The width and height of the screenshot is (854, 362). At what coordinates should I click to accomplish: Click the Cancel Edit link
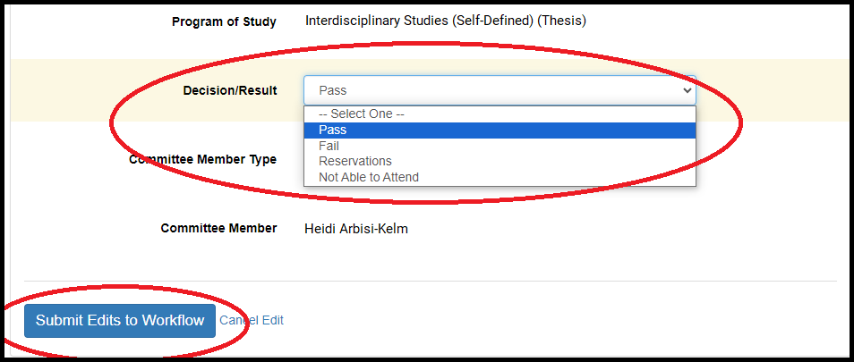point(252,320)
